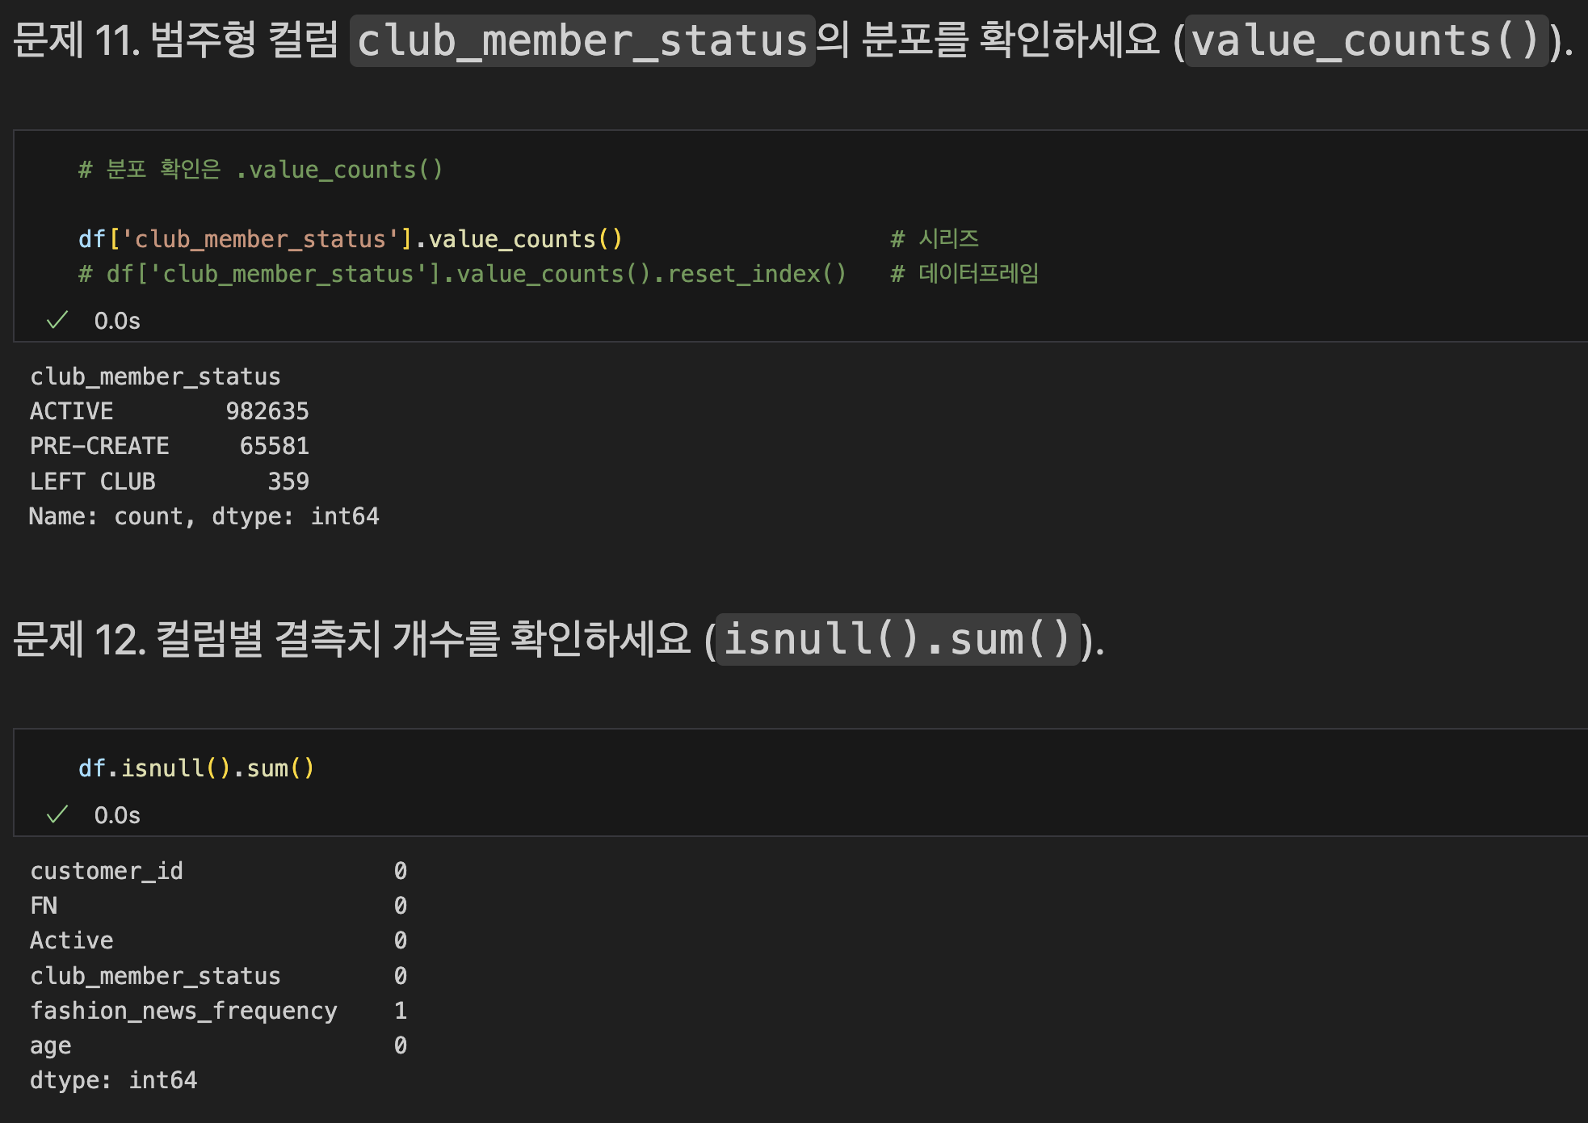
Task: Click inline code club_member_status in heading
Action: [582, 40]
